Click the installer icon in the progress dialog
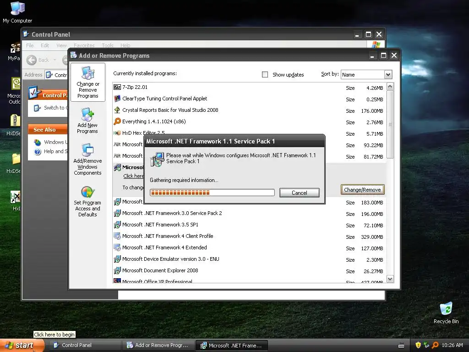This screenshot has width=469, height=352. coord(157,159)
